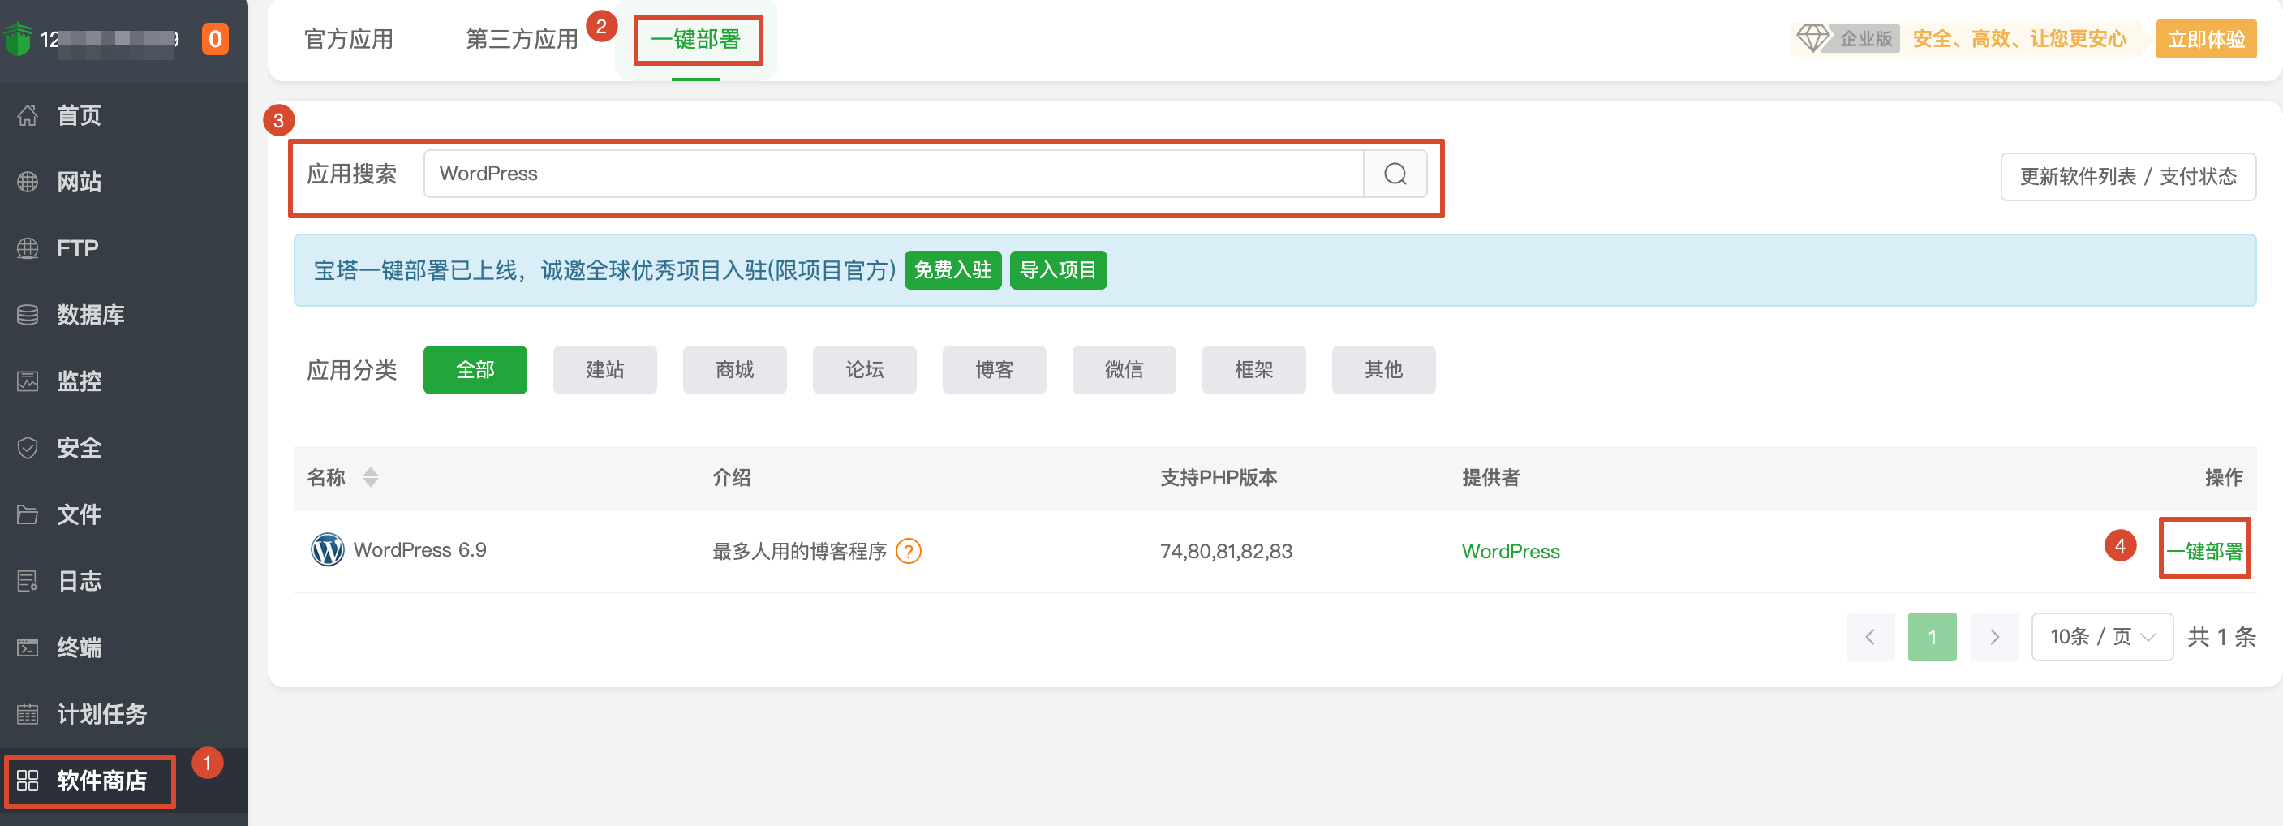Filter apps by 商城 category
Viewport: 2283px width, 826px height.
click(735, 369)
